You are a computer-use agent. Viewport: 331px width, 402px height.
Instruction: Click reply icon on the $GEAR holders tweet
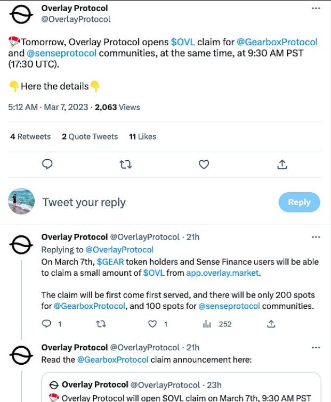click(47, 324)
